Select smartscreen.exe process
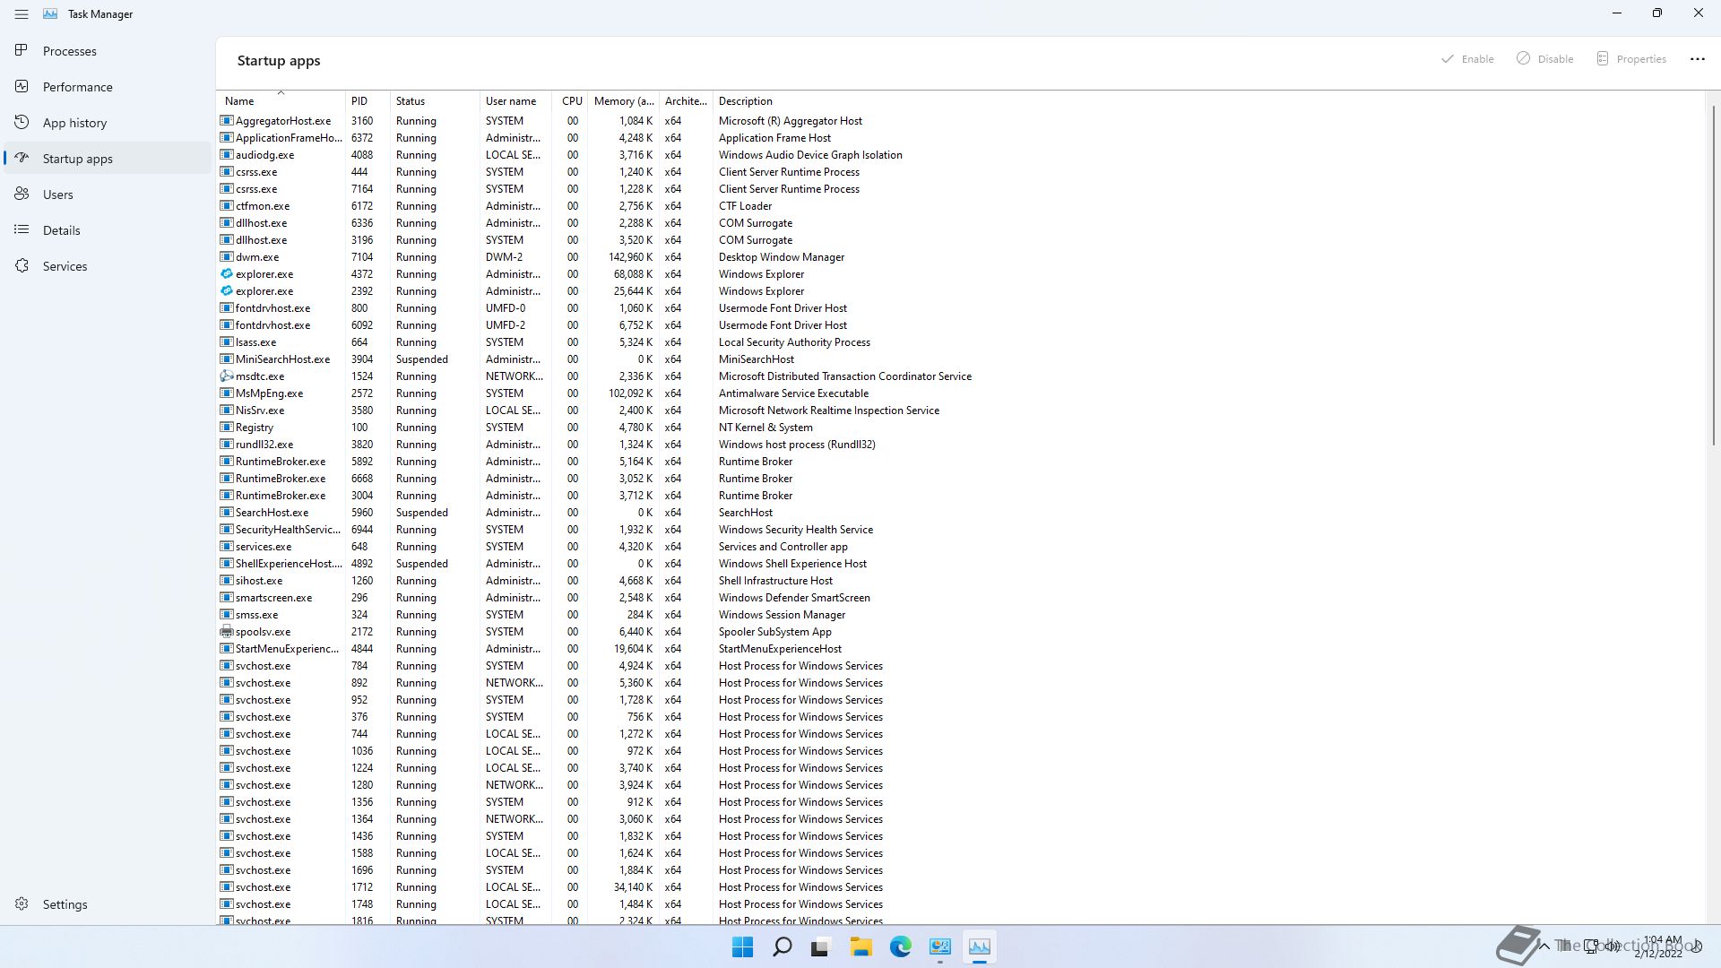The height and width of the screenshot is (968, 1721). [x=961, y=598]
